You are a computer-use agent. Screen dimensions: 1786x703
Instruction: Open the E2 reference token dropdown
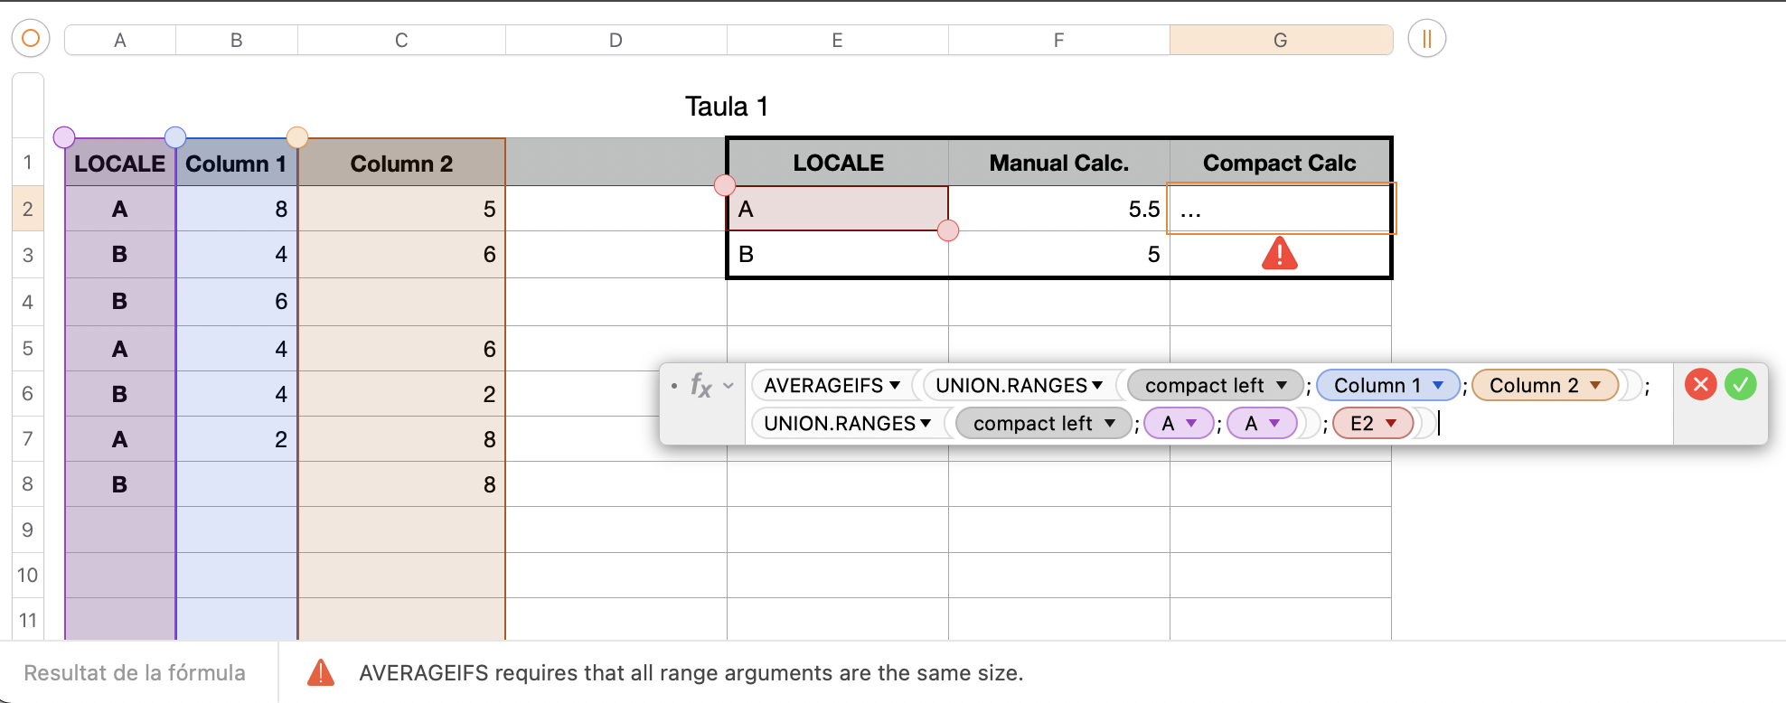1391,424
